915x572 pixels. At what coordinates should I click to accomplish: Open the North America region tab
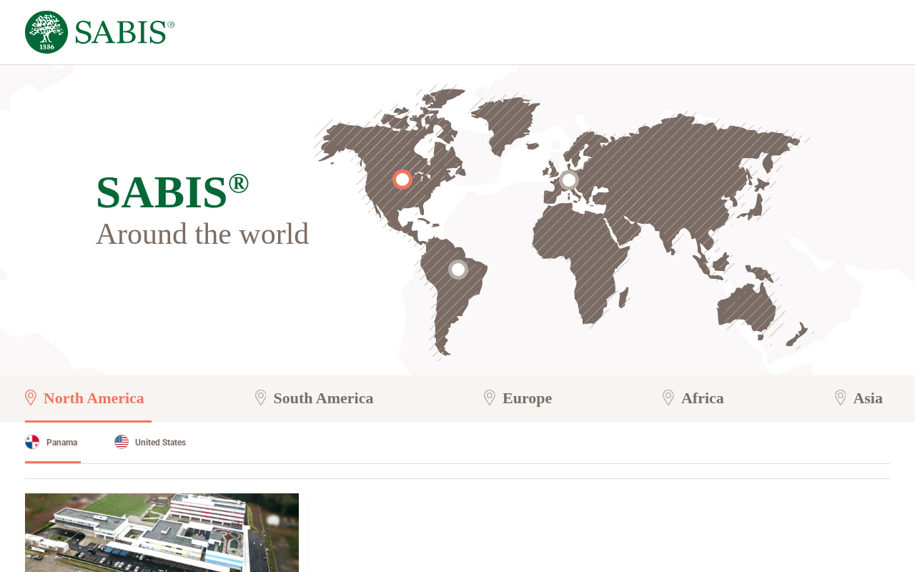point(88,398)
